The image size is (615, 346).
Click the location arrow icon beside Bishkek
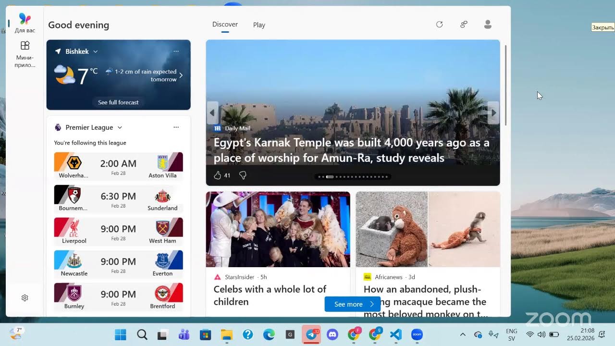58,51
